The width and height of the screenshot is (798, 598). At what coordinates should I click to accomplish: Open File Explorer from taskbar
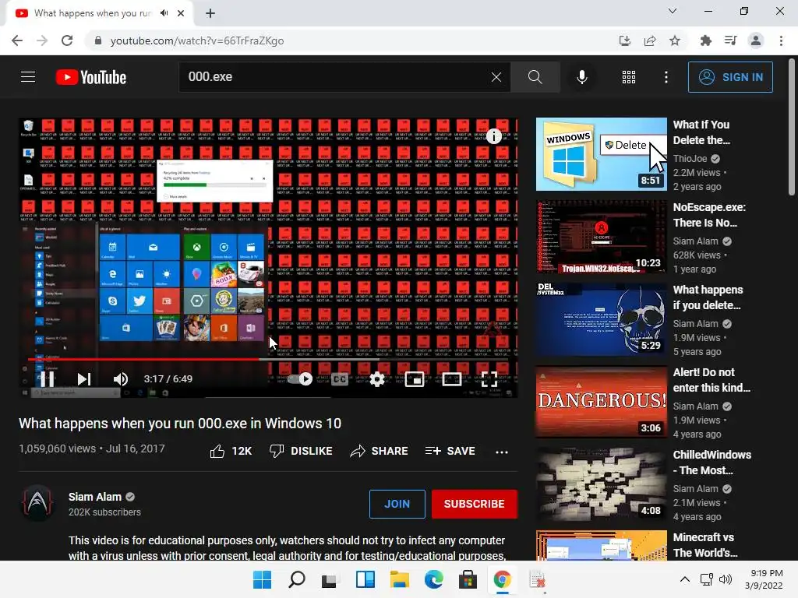tap(400, 579)
